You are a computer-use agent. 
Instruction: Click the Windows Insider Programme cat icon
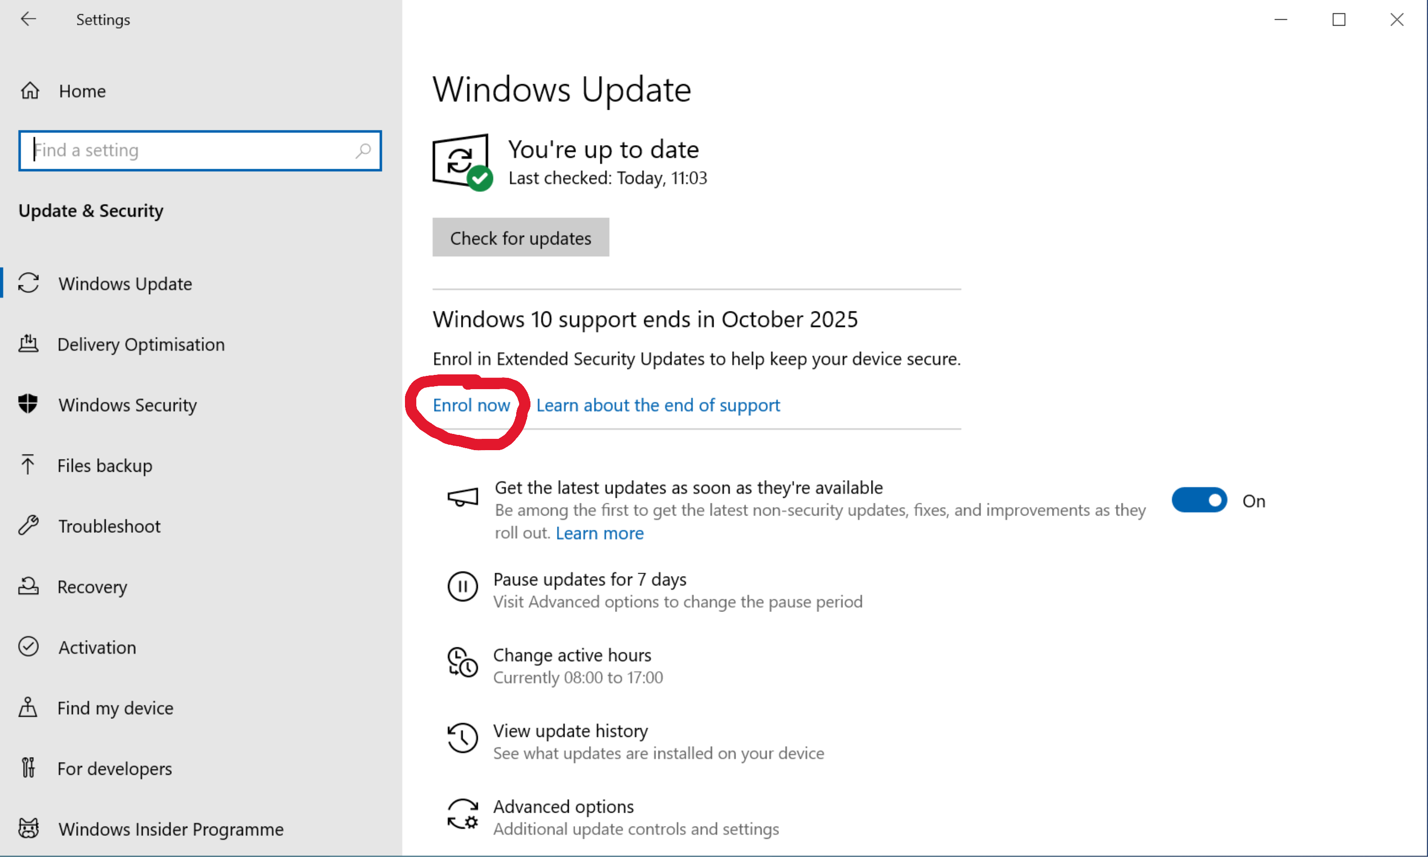pos(29,828)
